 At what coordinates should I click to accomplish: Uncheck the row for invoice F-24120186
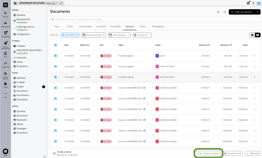click(56, 56)
